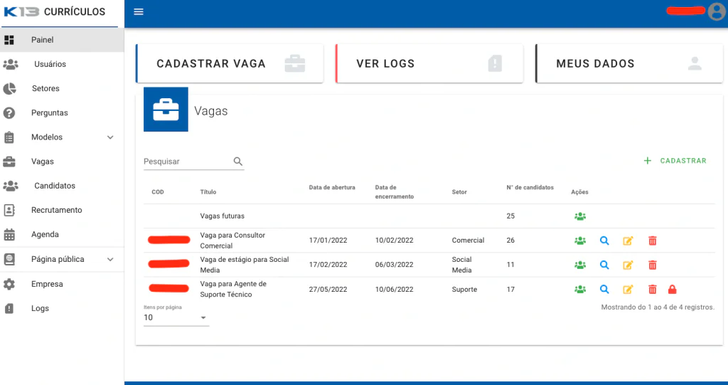The image size is (728, 385).
Task: Click the Empresa gear icon
Action: [9, 284]
